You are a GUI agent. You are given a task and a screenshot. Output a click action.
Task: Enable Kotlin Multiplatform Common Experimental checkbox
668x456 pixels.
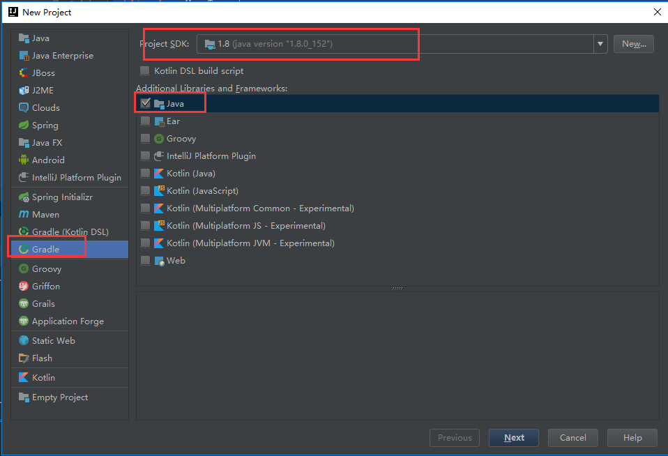coord(145,208)
